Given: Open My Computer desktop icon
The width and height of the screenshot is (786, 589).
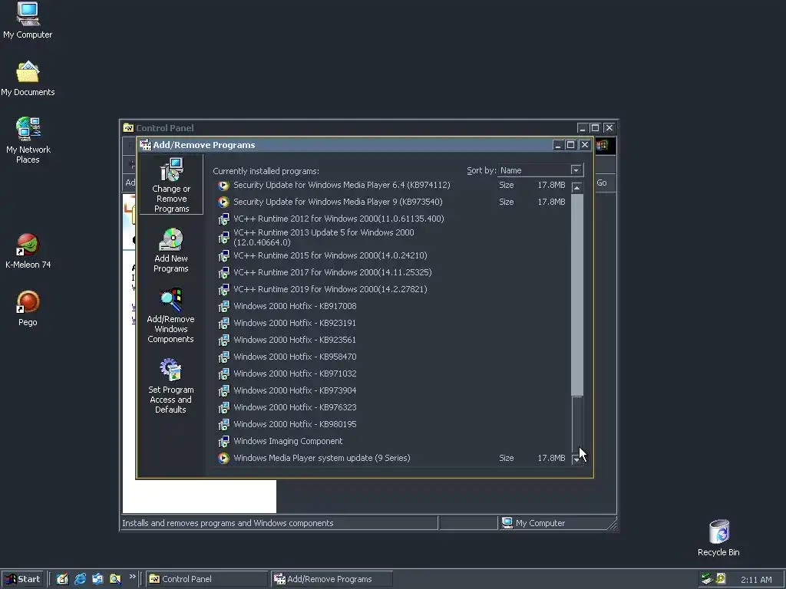Looking at the screenshot, I should tap(28, 20).
